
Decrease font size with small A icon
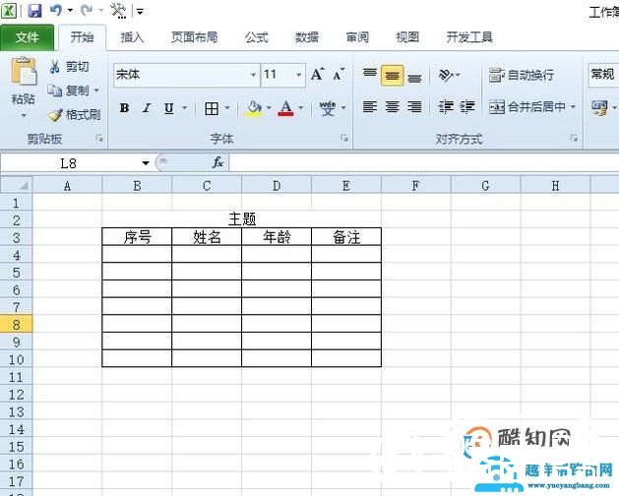pyautogui.click(x=338, y=74)
